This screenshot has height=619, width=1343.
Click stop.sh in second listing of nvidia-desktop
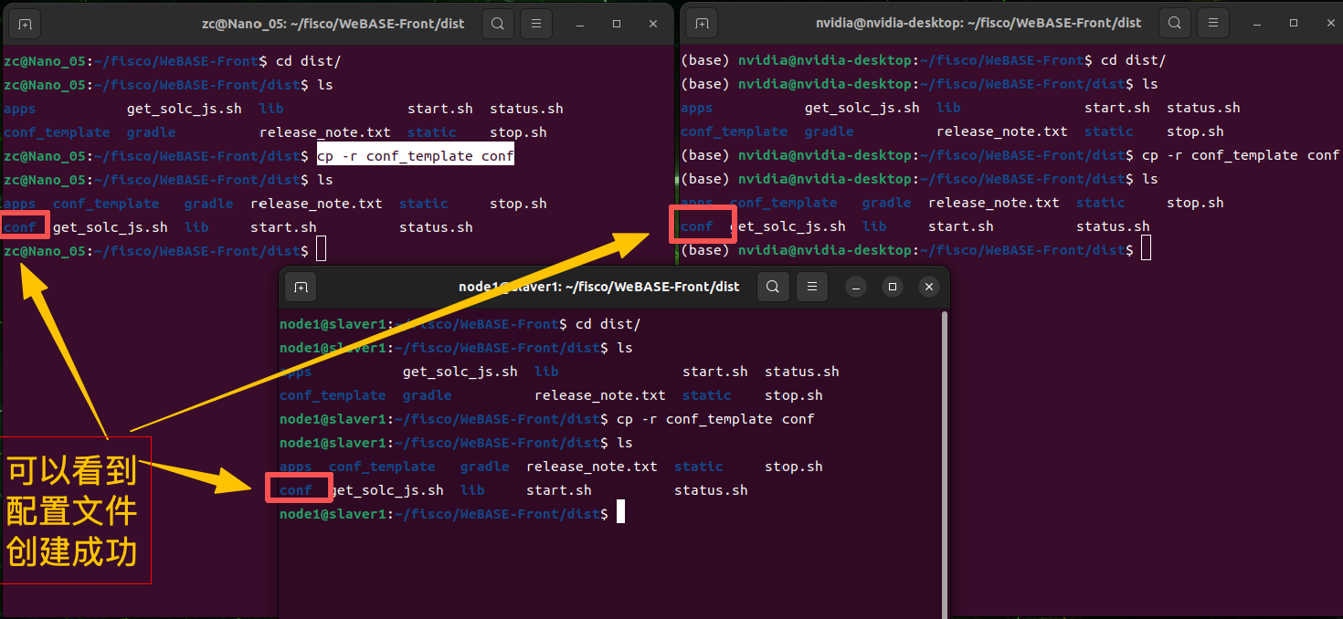(x=1195, y=203)
